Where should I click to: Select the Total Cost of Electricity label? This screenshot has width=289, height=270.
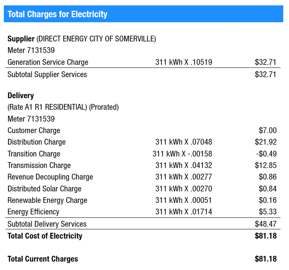pyautogui.click(x=45, y=236)
